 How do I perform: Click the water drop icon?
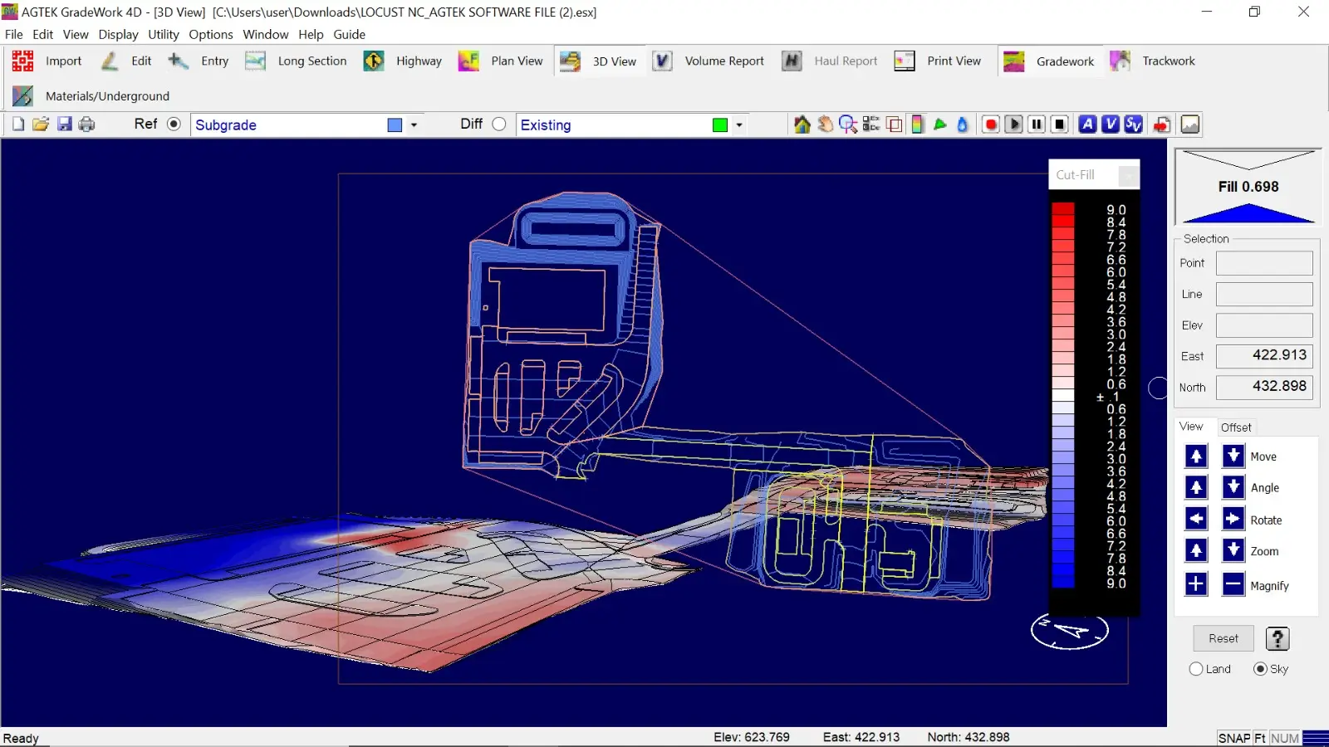point(962,124)
